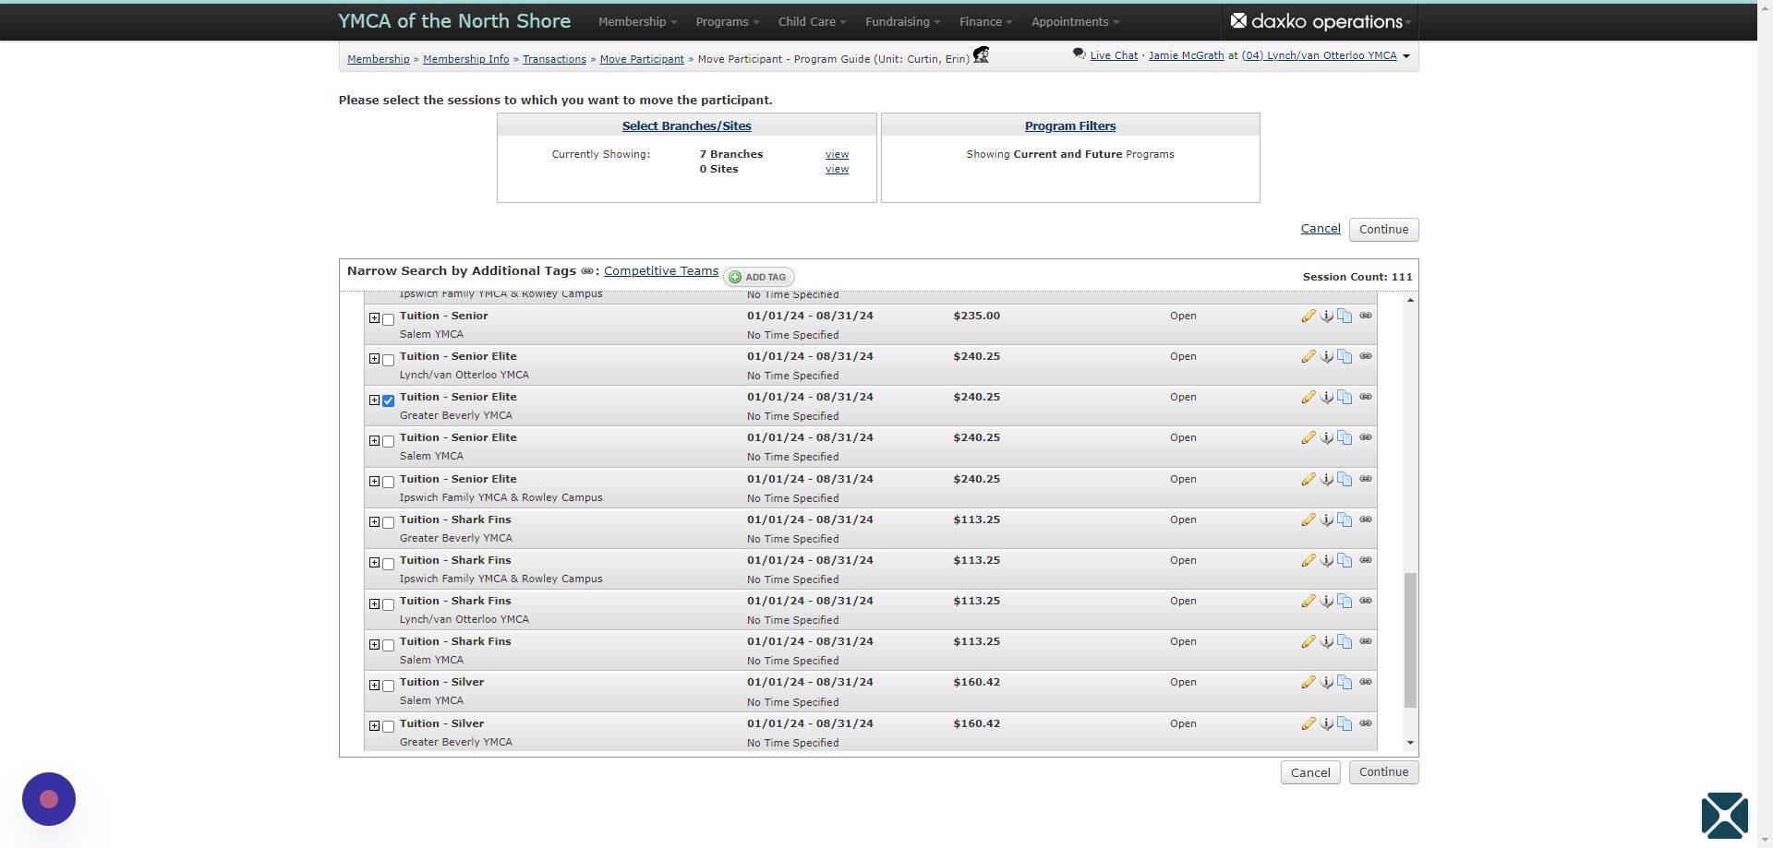This screenshot has height=848, width=1773.
Task: Open the Select Branches/Sites link
Action: 686,126
